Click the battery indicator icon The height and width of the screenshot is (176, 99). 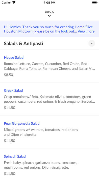coord(95,3)
